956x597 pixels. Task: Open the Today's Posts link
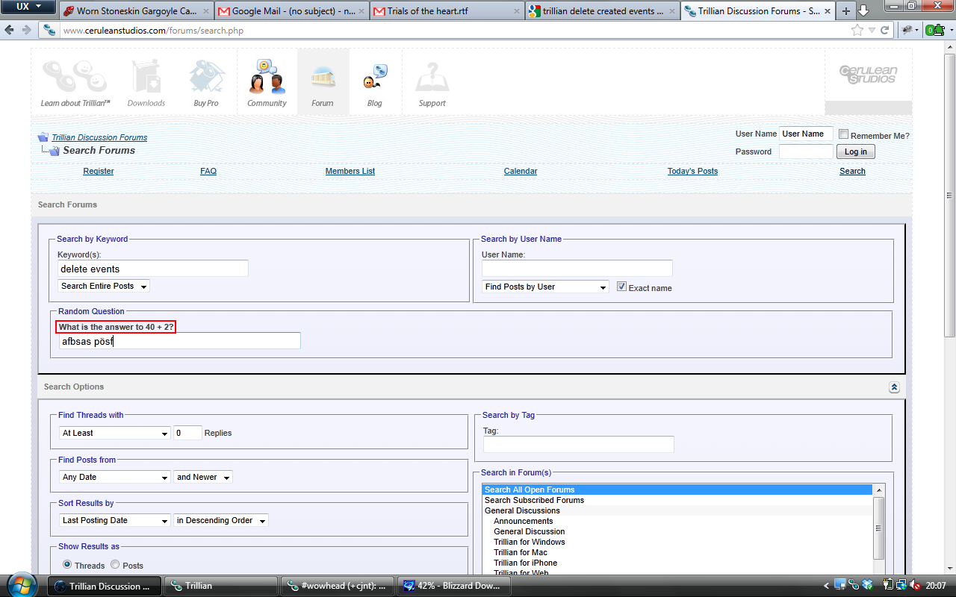(692, 171)
